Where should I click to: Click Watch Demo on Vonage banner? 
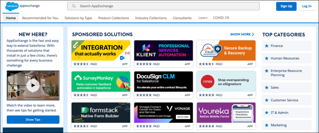tap(183, 117)
